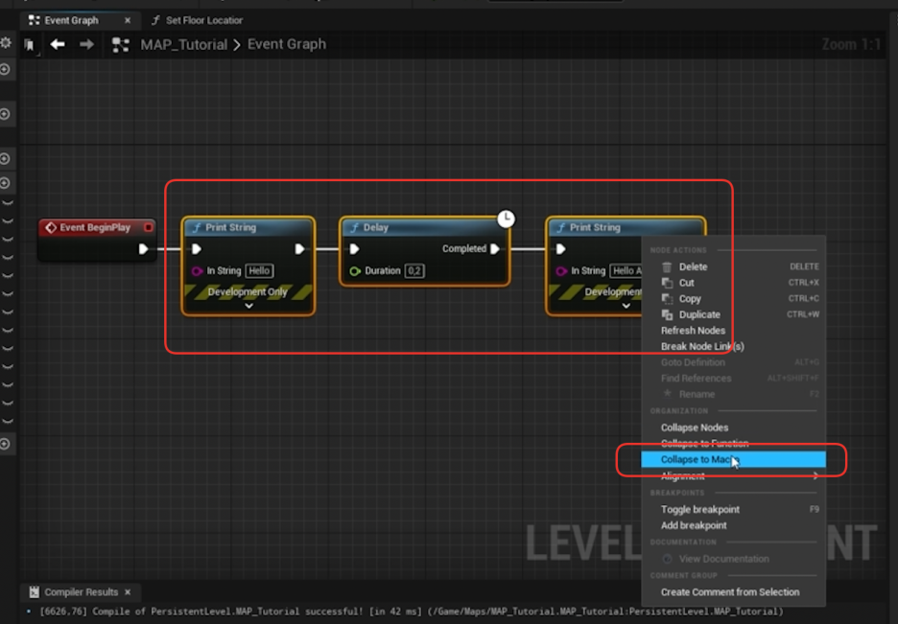The image size is (898, 624).
Task: Open the Alignment submenu arrow
Action: [815, 475]
